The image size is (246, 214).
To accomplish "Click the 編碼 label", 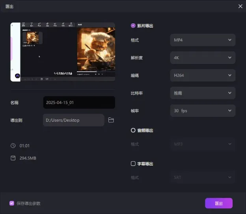I will click(135, 75).
